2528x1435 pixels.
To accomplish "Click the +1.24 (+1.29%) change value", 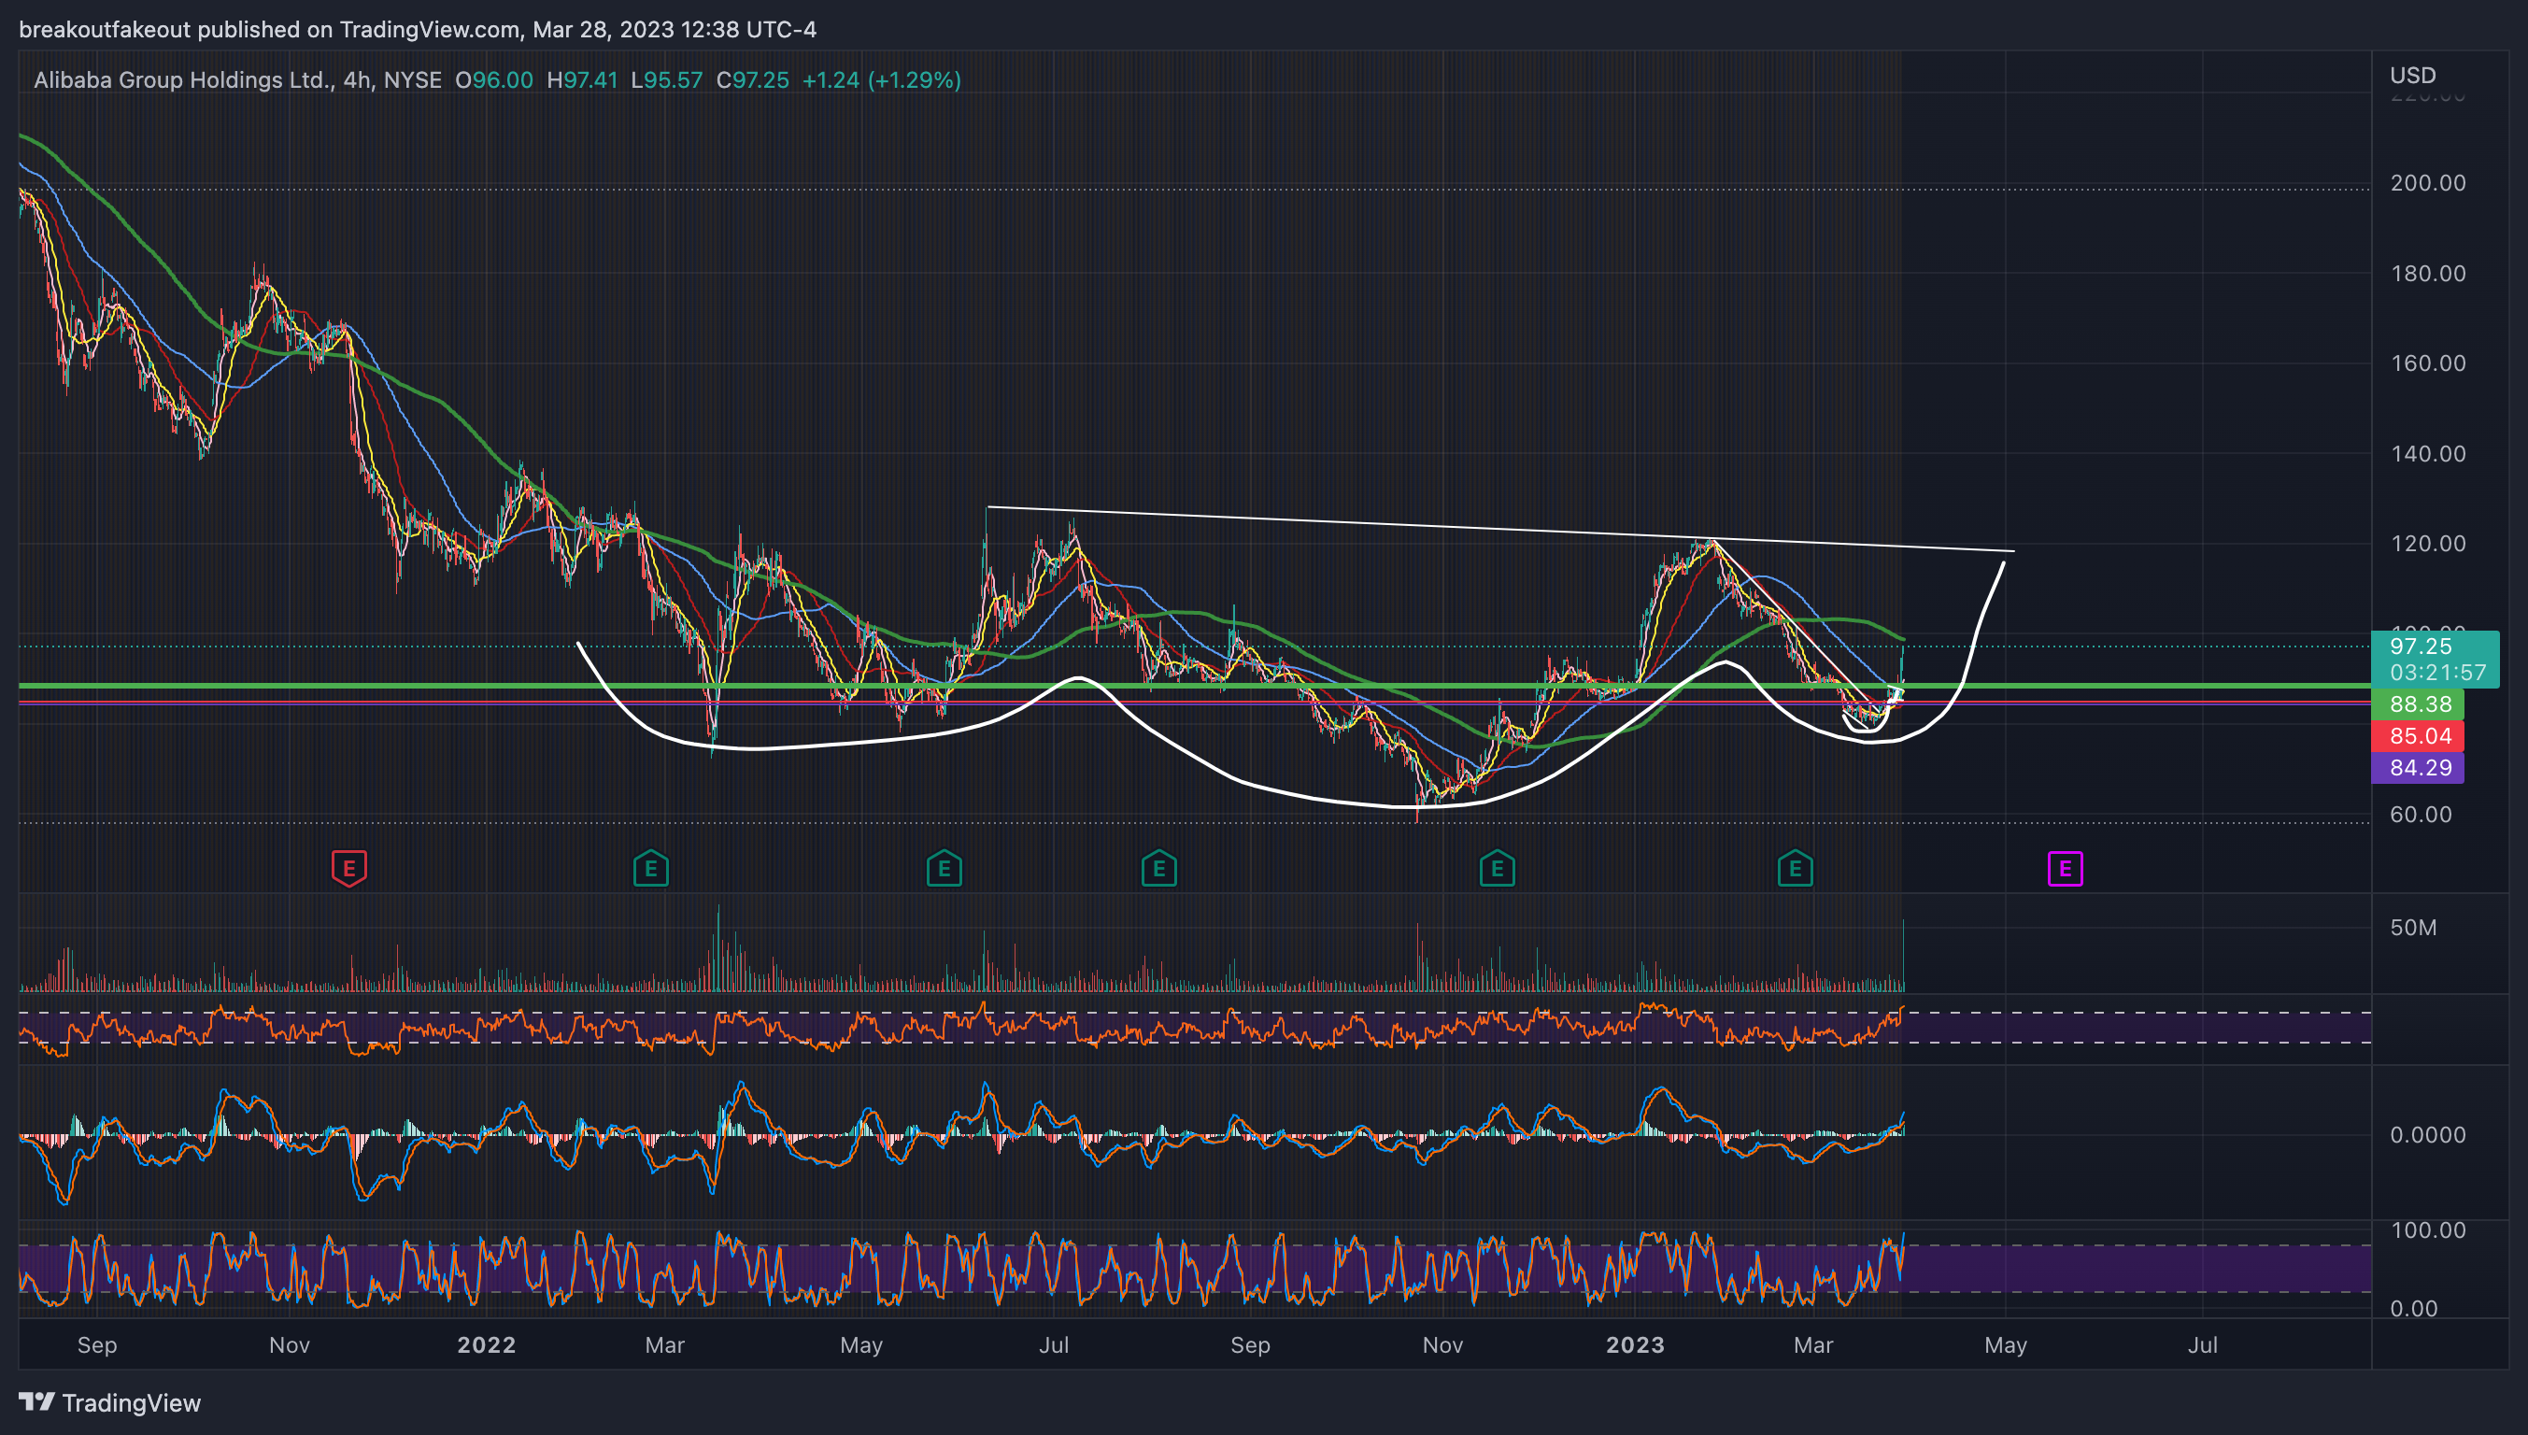I will (x=881, y=79).
